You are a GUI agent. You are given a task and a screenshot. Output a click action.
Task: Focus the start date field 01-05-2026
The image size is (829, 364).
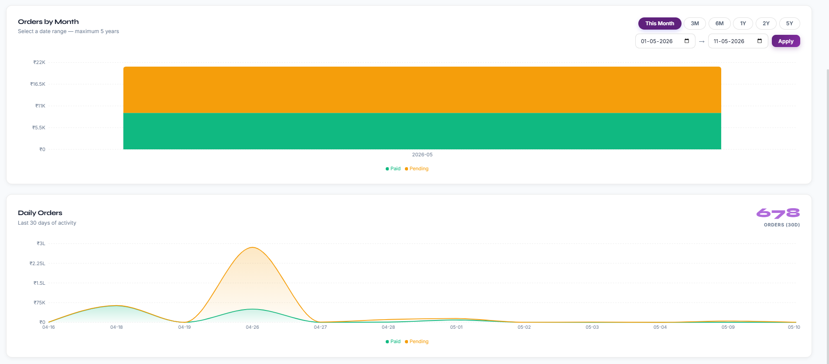pyautogui.click(x=665, y=41)
